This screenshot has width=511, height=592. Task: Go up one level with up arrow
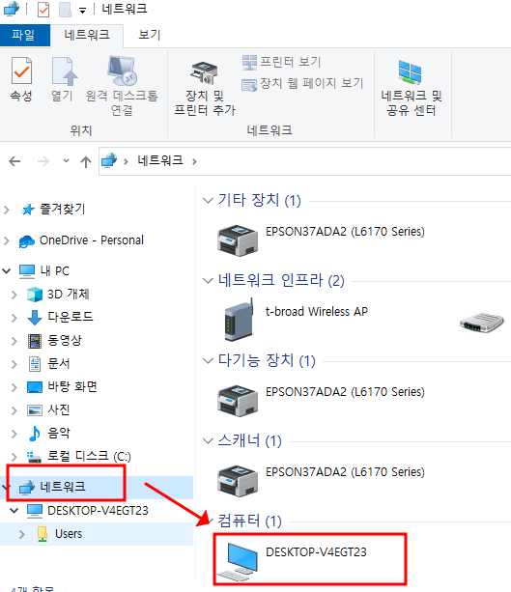[86, 161]
